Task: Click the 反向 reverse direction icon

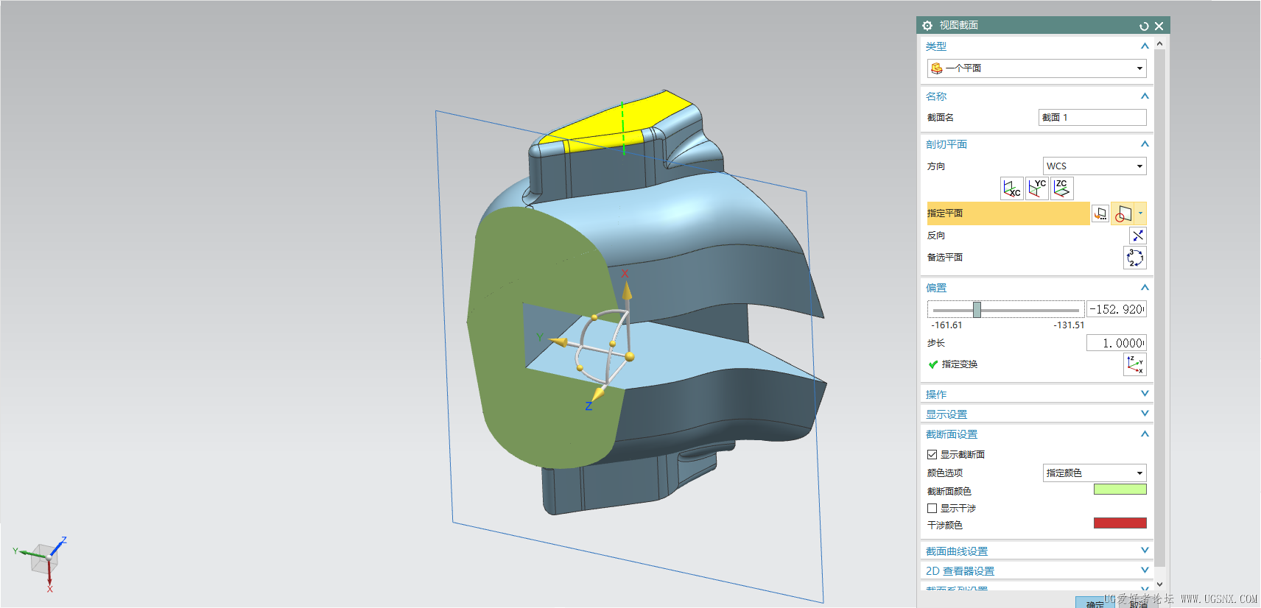Action: pyautogui.click(x=1137, y=236)
